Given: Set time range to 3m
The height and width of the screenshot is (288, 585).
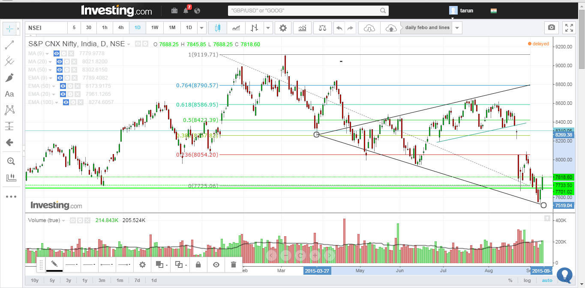Looking at the screenshot, I should 102,280.
